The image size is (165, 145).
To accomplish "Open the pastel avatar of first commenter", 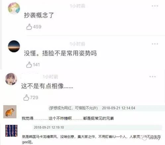I will [14, 8].
